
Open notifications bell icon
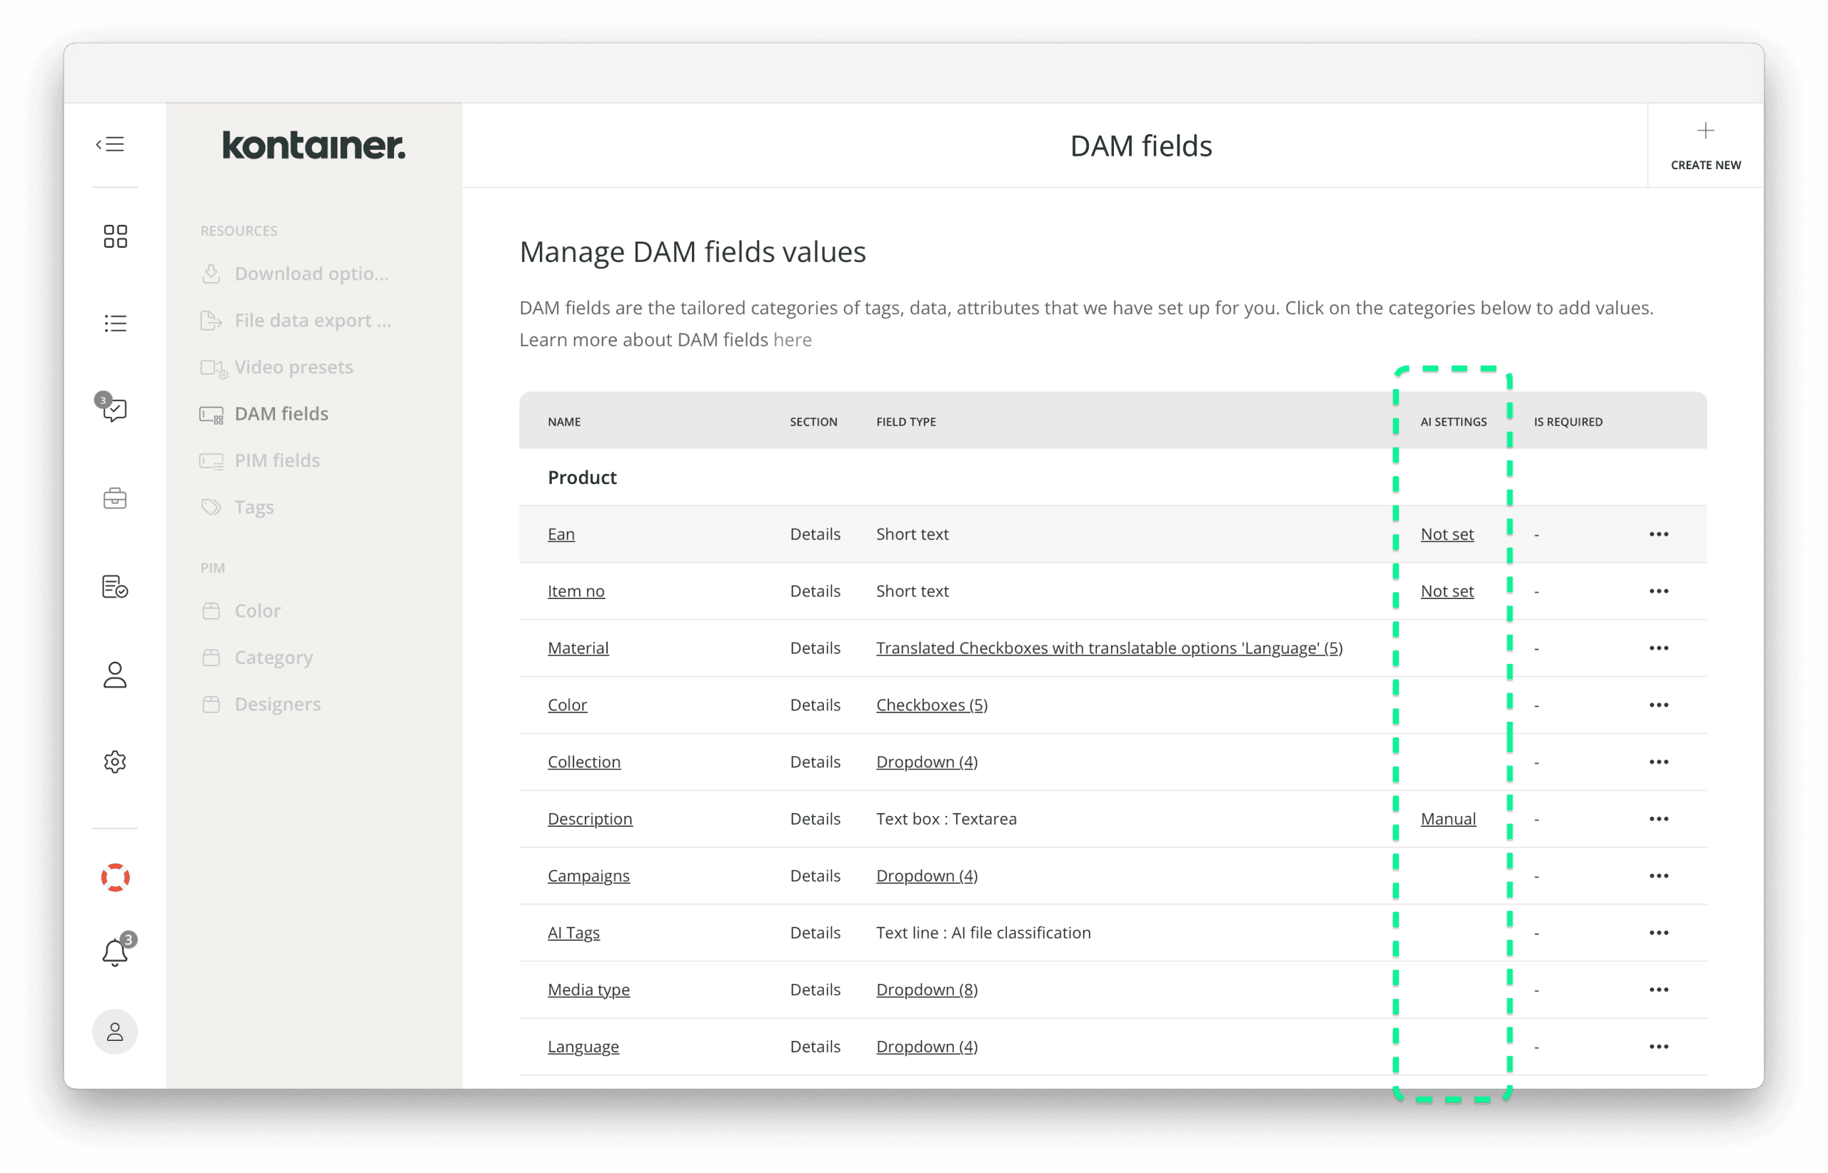pos(115,952)
